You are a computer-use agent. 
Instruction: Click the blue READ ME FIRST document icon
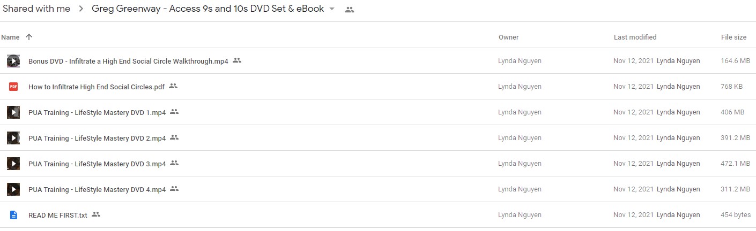[x=13, y=215]
